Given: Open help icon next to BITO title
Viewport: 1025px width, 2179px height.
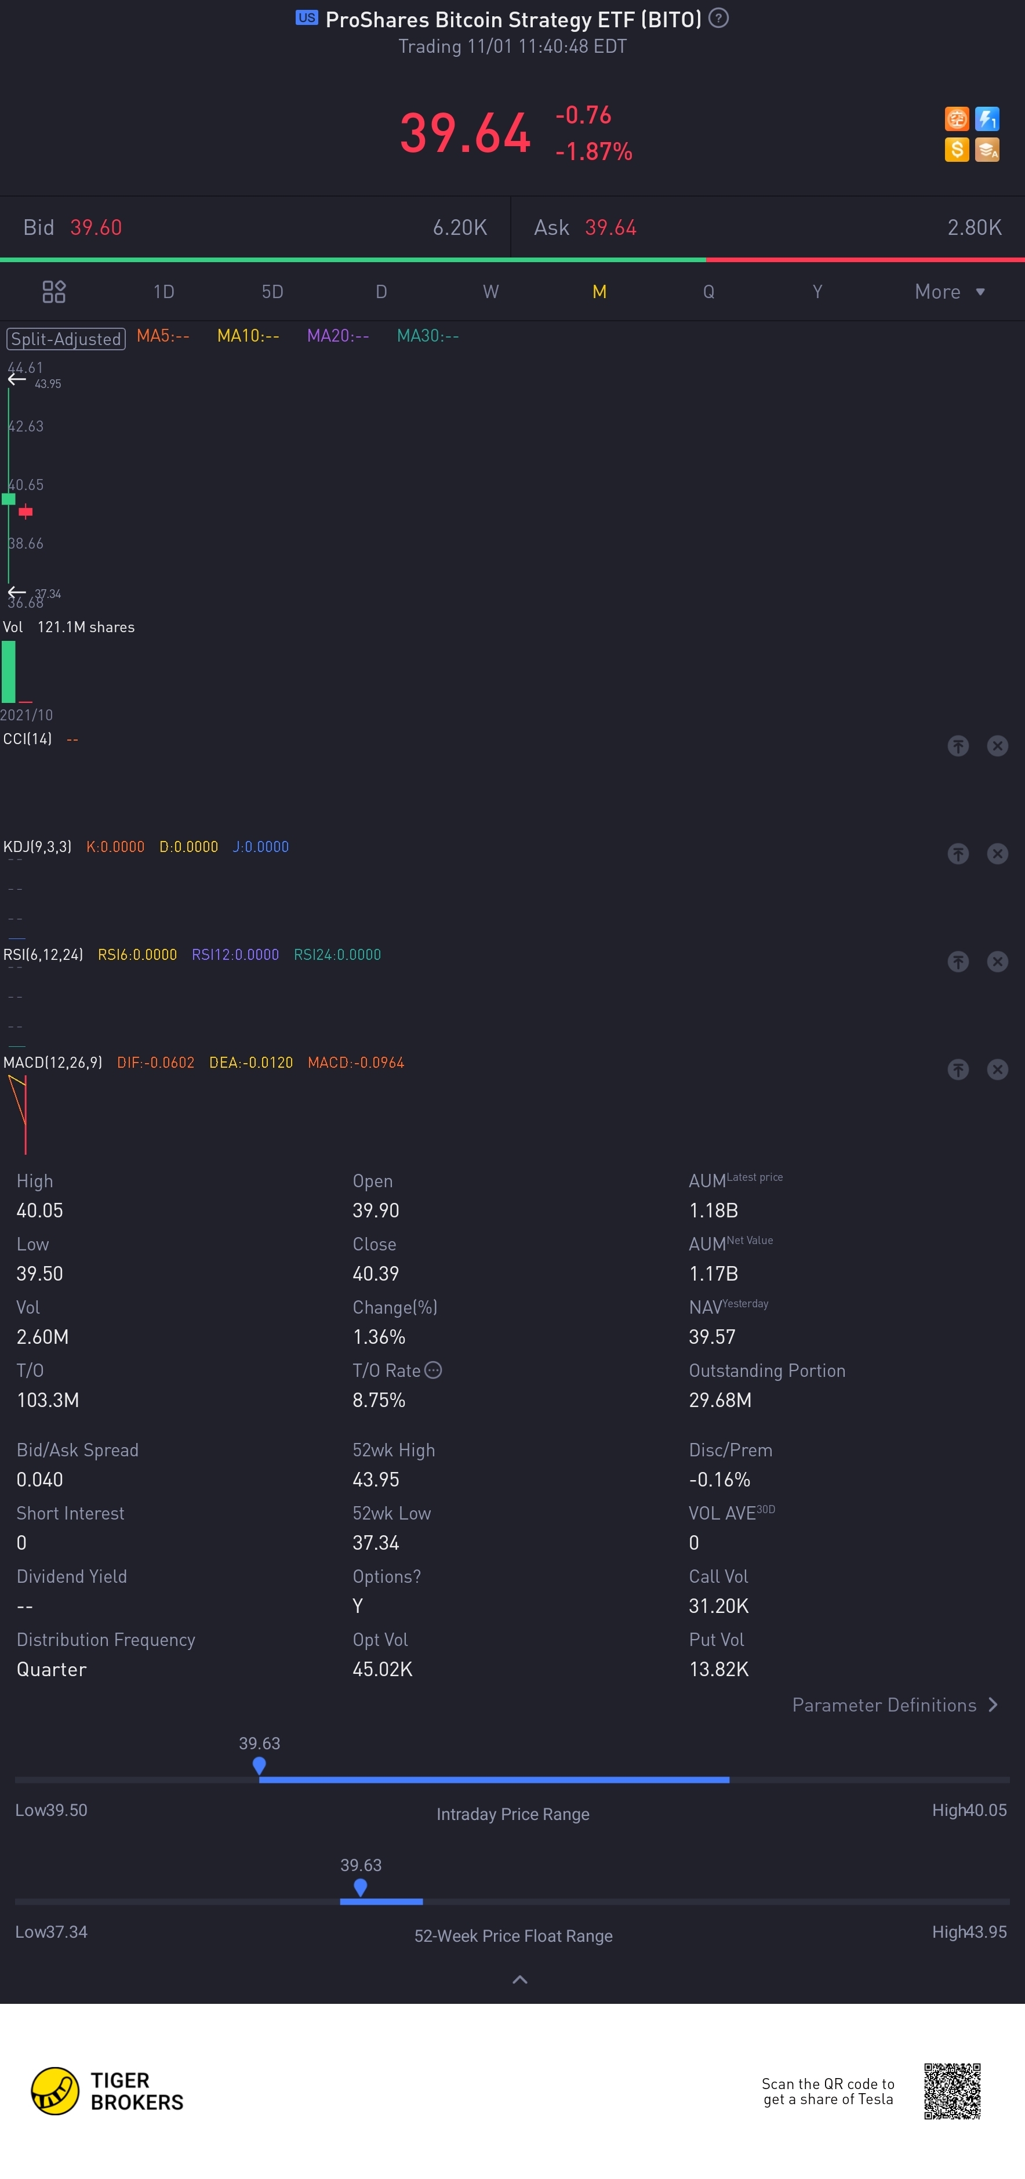Looking at the screenshot, I should 719,18.
